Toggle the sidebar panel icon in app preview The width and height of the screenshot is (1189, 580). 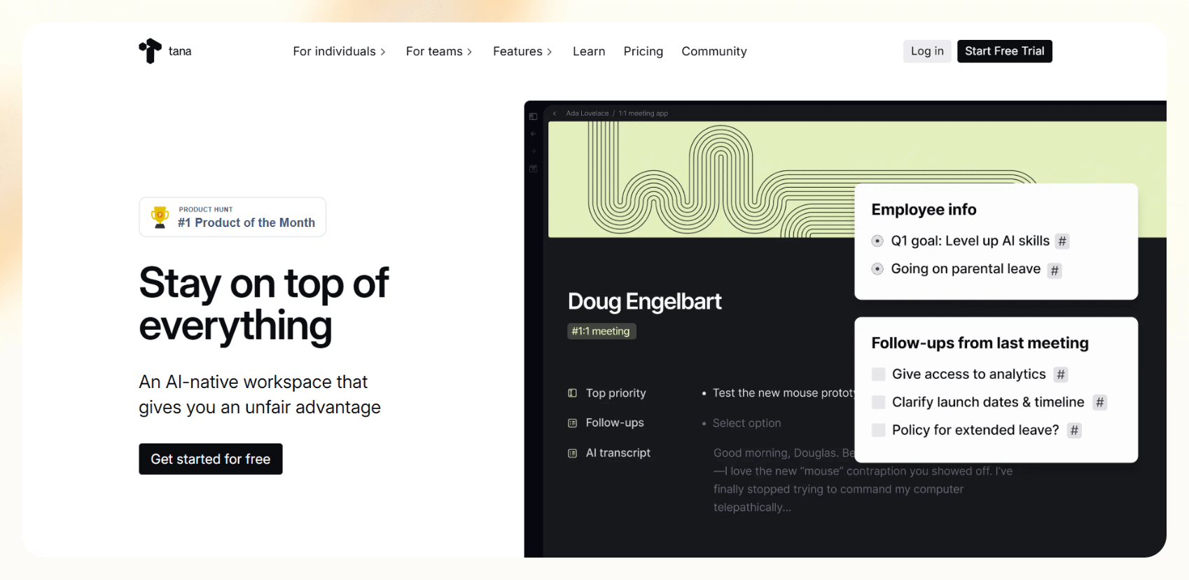(x=534, y=116)
